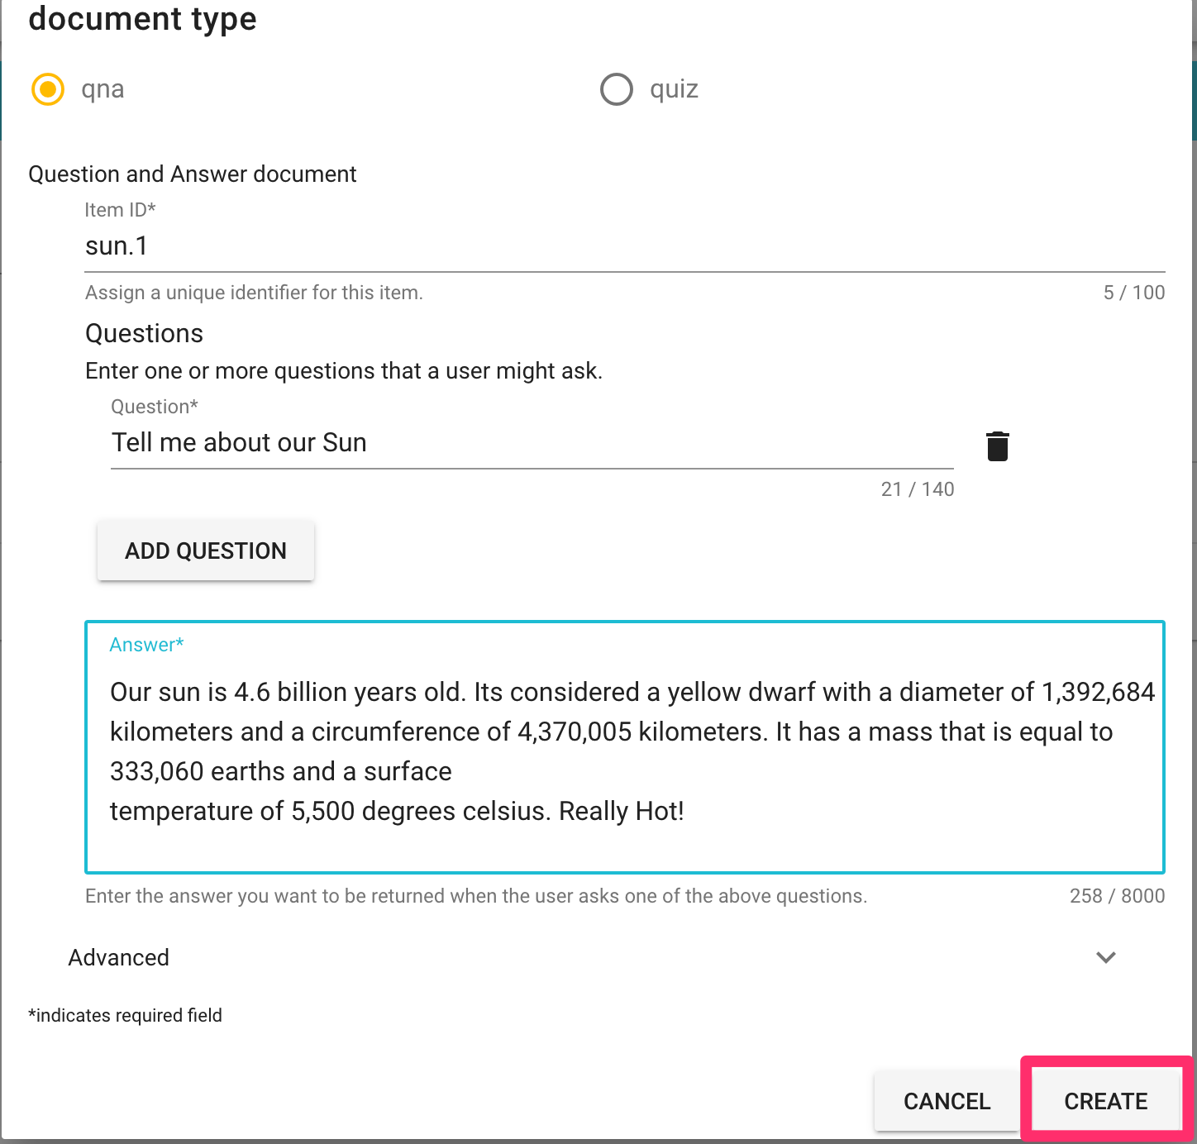Click the 258 / 8000 character counter
Screen dimensions: 1197x1144
(x=1117, y=896)
